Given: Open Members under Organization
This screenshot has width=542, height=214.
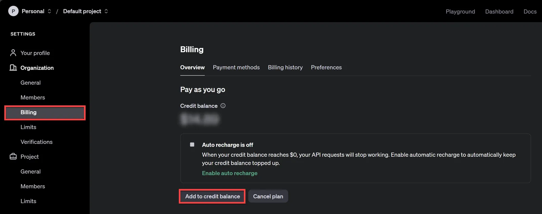Looking at the screenshot, I should tap(33, 98).
